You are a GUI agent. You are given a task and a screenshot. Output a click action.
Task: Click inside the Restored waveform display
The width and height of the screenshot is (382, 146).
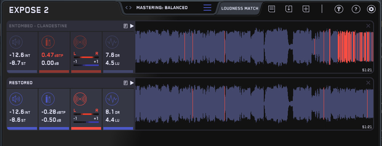tap(254, 104)
